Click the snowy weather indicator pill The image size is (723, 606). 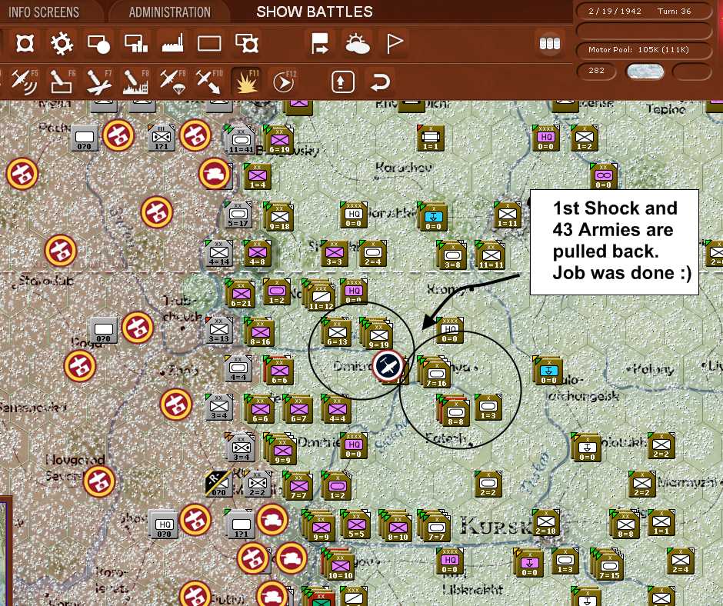point(645,71)
